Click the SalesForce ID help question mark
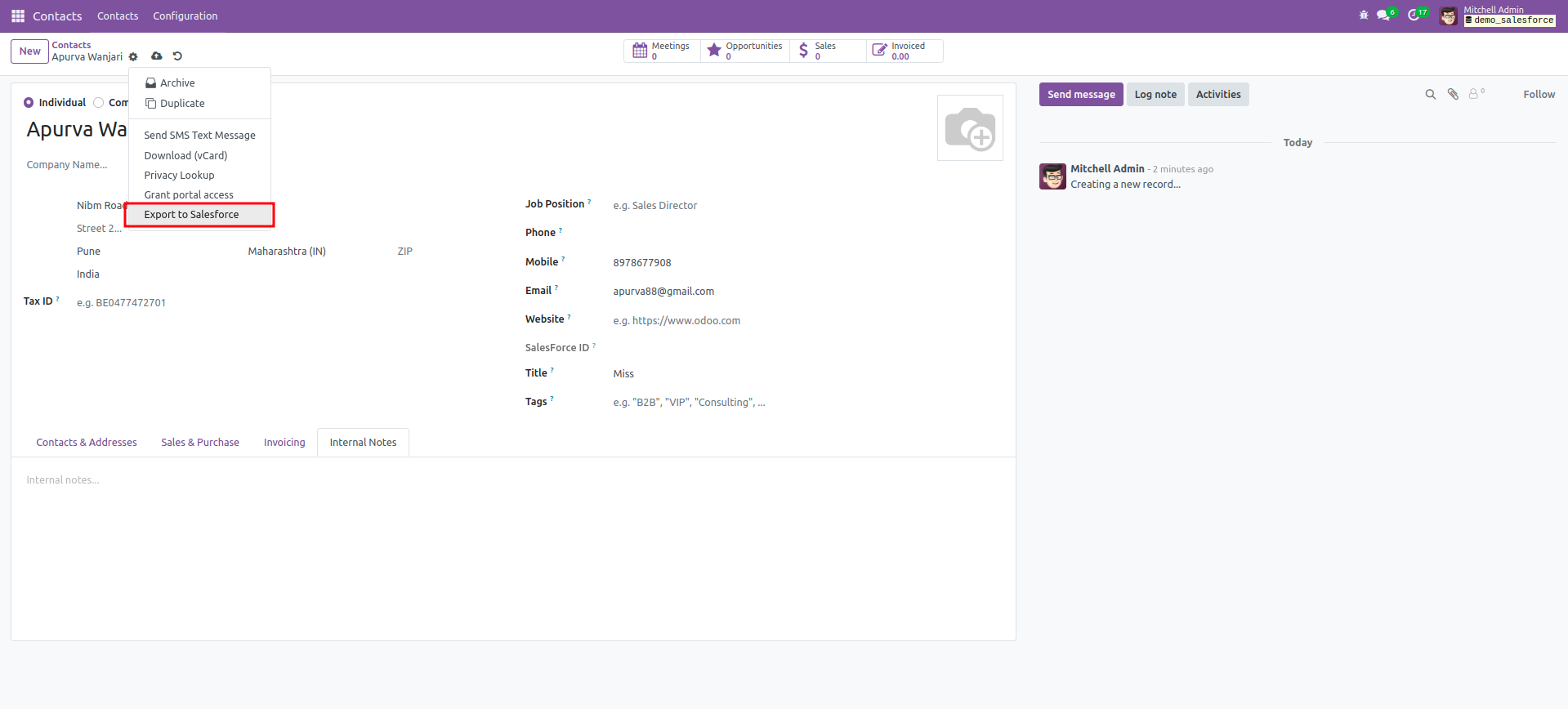Screen dimensions: 1568x709 tap(594, 346)
